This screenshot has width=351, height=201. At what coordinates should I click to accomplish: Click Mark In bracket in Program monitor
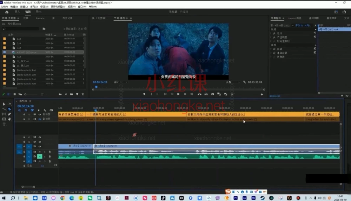coord(151,94)
